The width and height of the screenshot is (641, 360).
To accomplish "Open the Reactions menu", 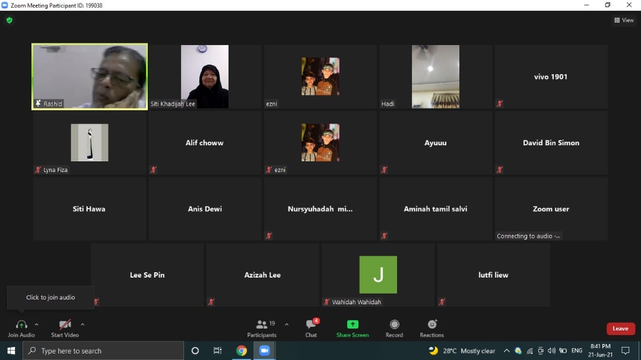I will 431,328.
